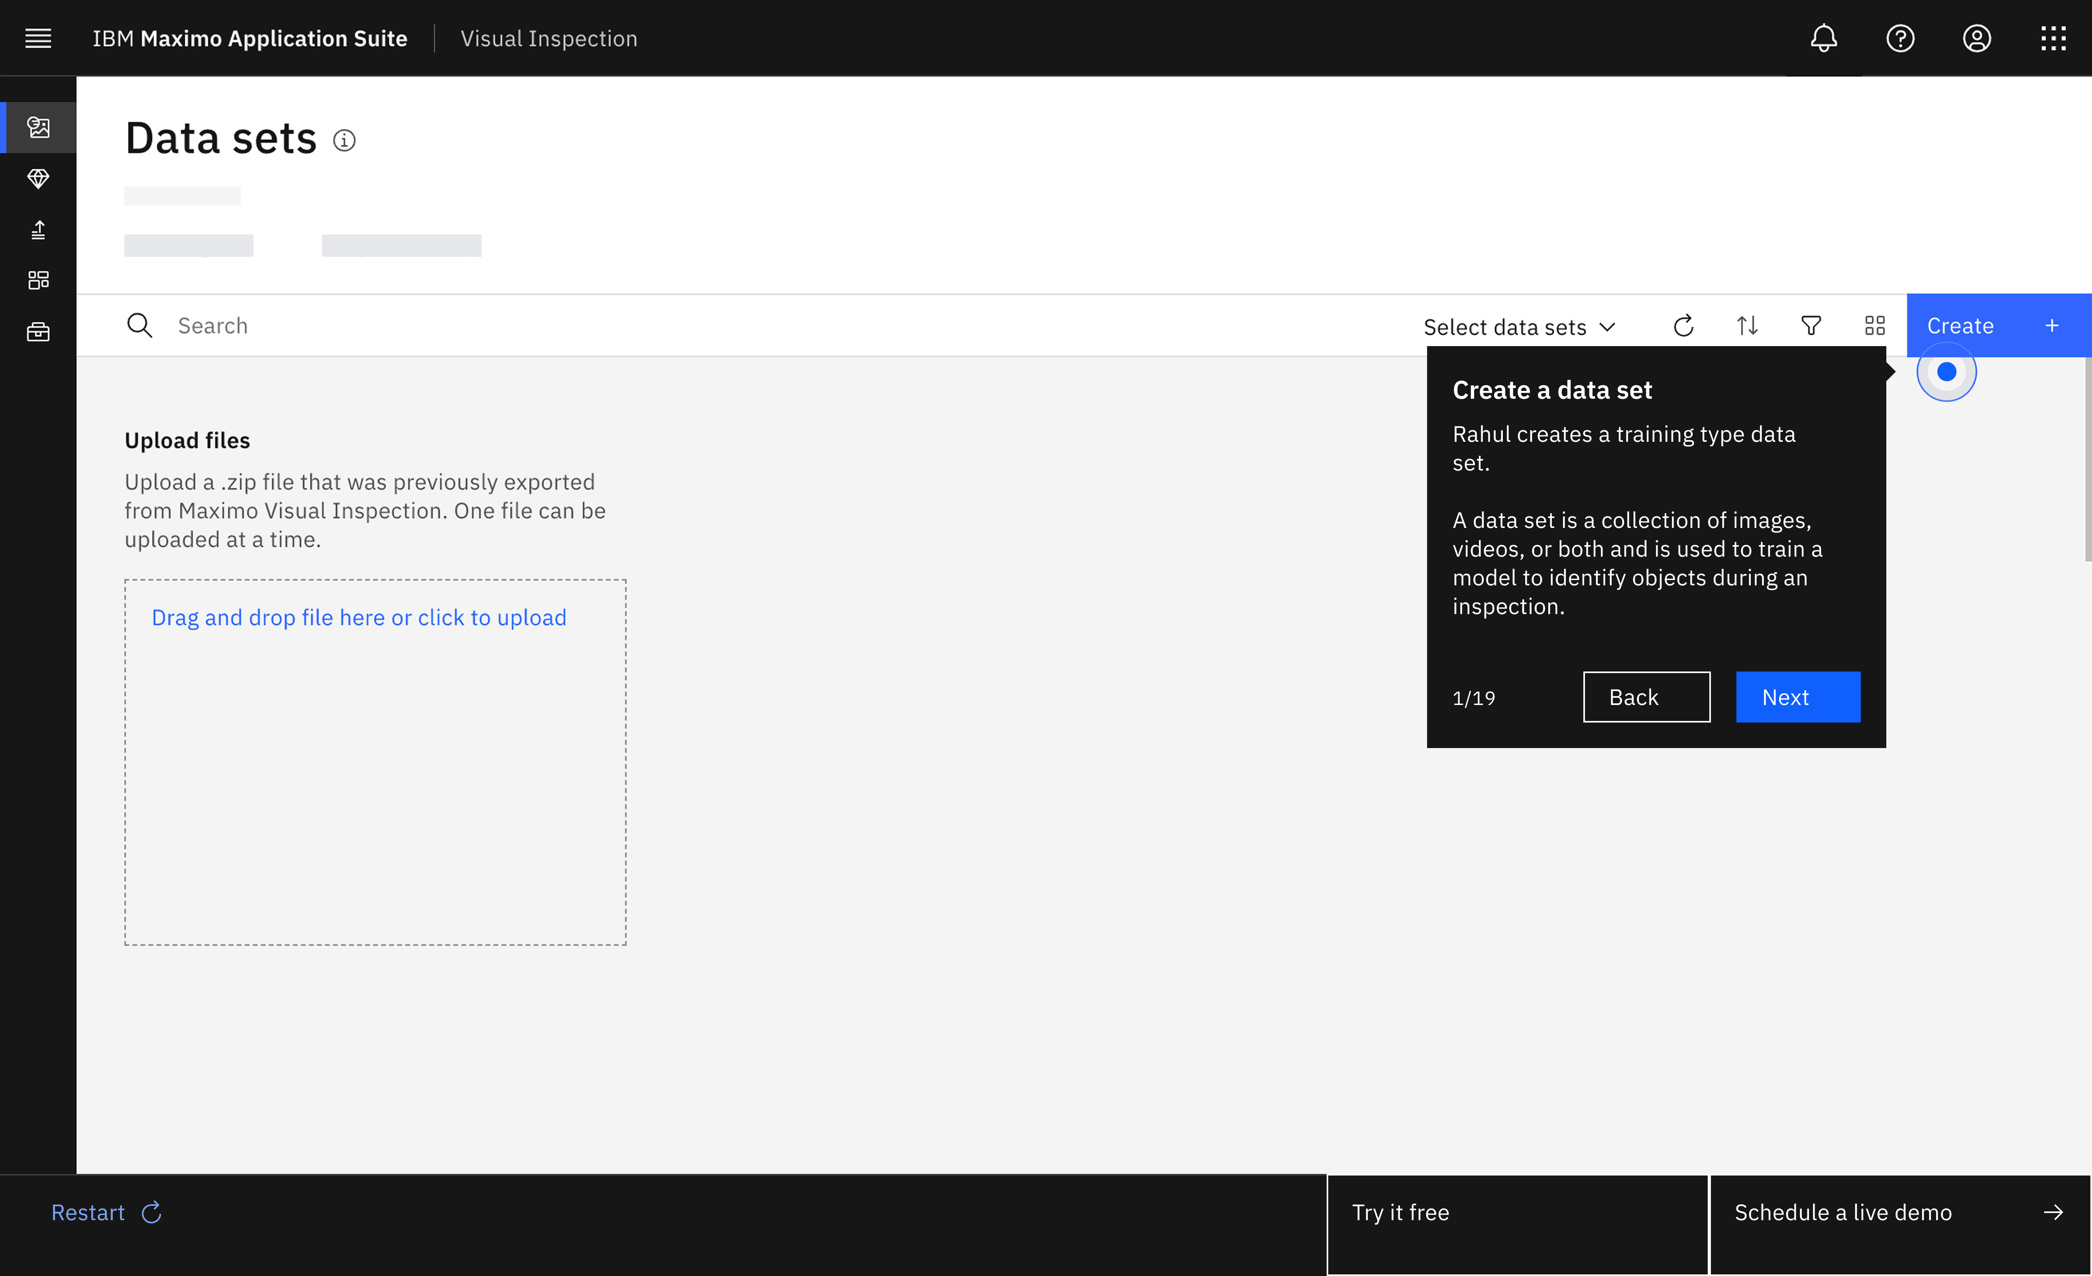The height and width of the screenshot is (1276, 2092).
Task: Click the Search data sets field
Action: pos(509,325)
